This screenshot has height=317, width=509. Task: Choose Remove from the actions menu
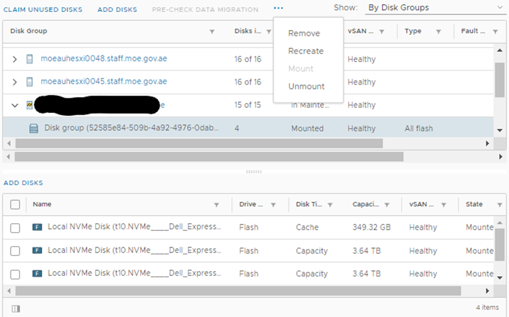(x=304, y=33)
